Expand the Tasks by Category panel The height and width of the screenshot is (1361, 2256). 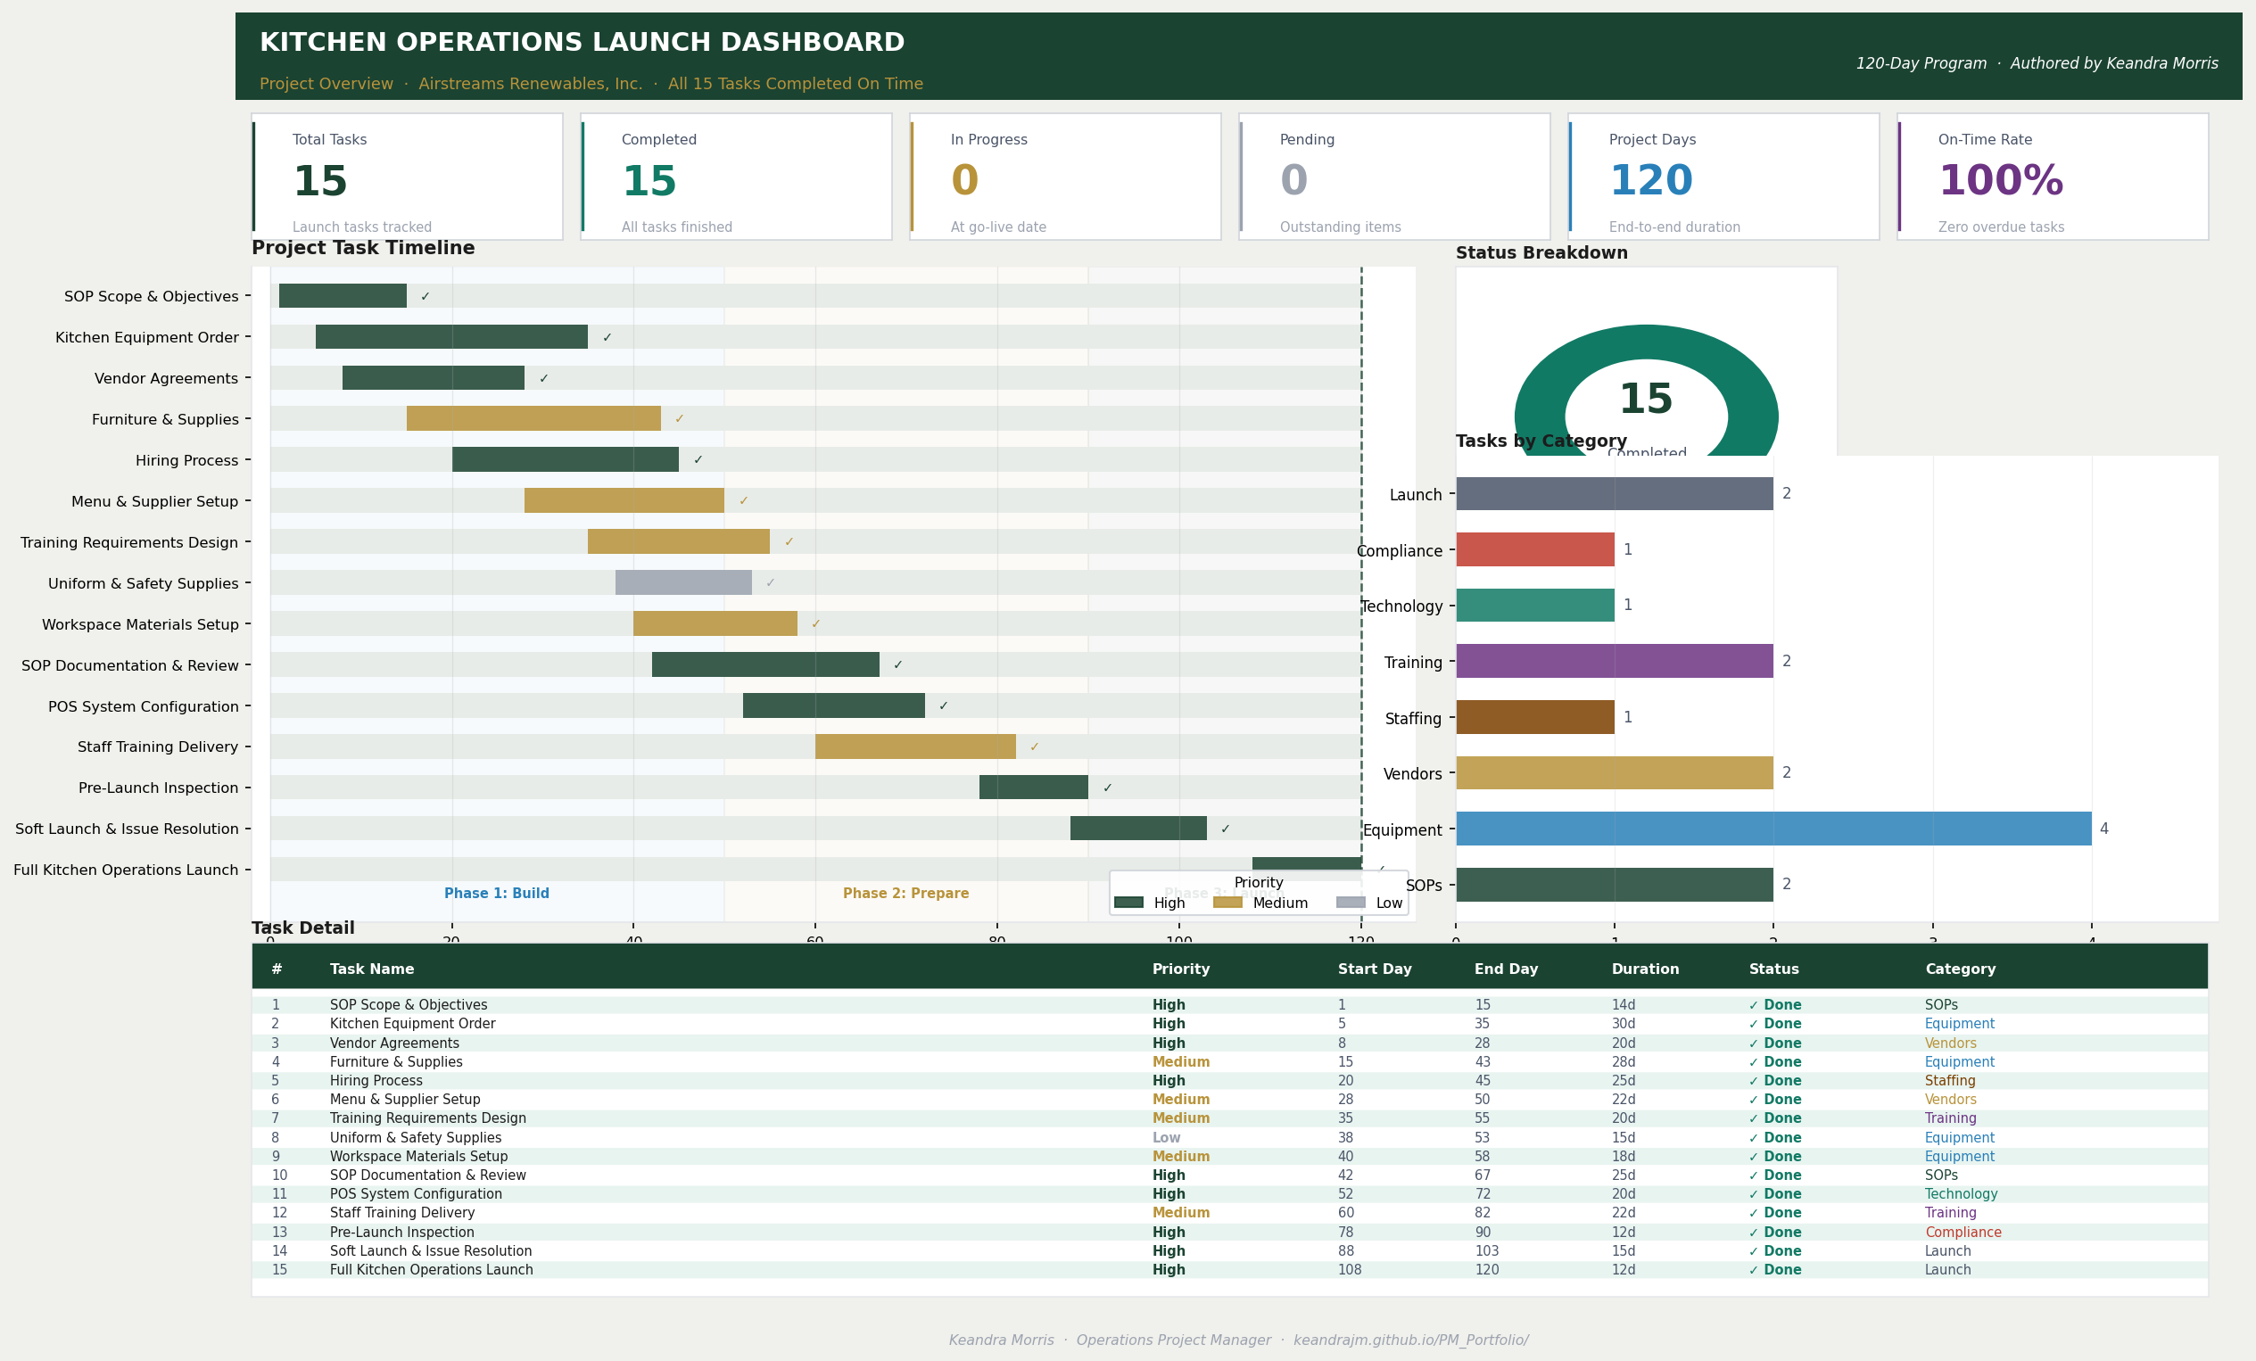(x=1541, y=441)
